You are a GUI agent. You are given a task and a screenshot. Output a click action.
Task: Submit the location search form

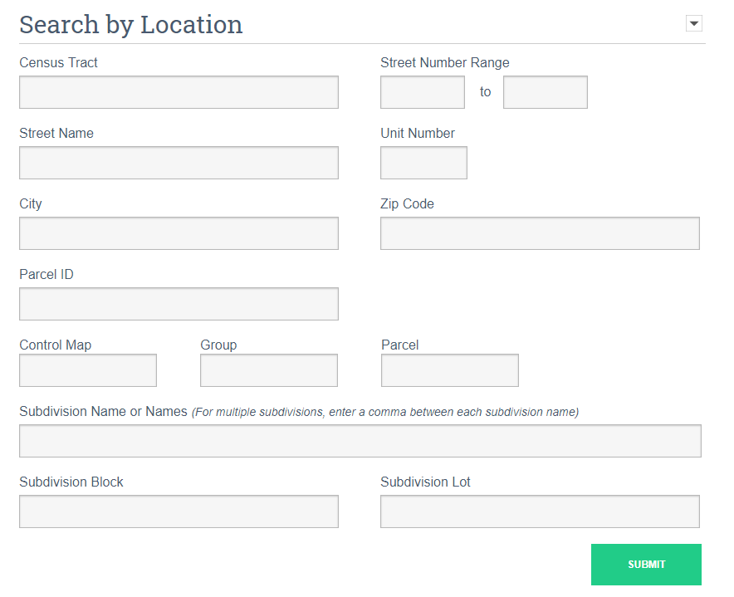(x=646, y=565)
